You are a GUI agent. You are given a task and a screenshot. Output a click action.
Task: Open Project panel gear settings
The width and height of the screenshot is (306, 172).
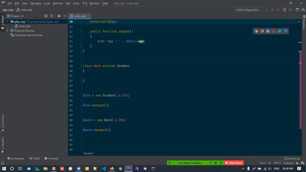point(59,16)
